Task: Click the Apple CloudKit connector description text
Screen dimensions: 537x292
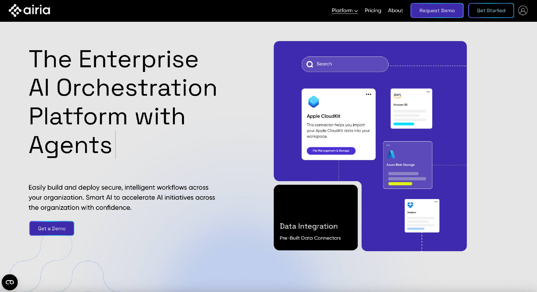Action: tap(338, 131)
